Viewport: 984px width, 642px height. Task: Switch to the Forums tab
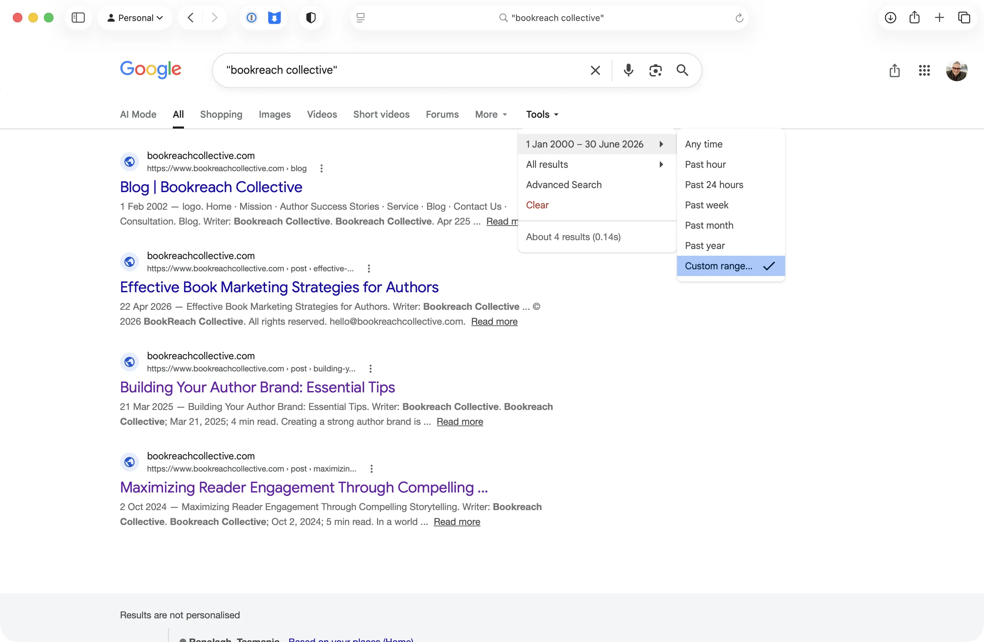click(442, 115)
